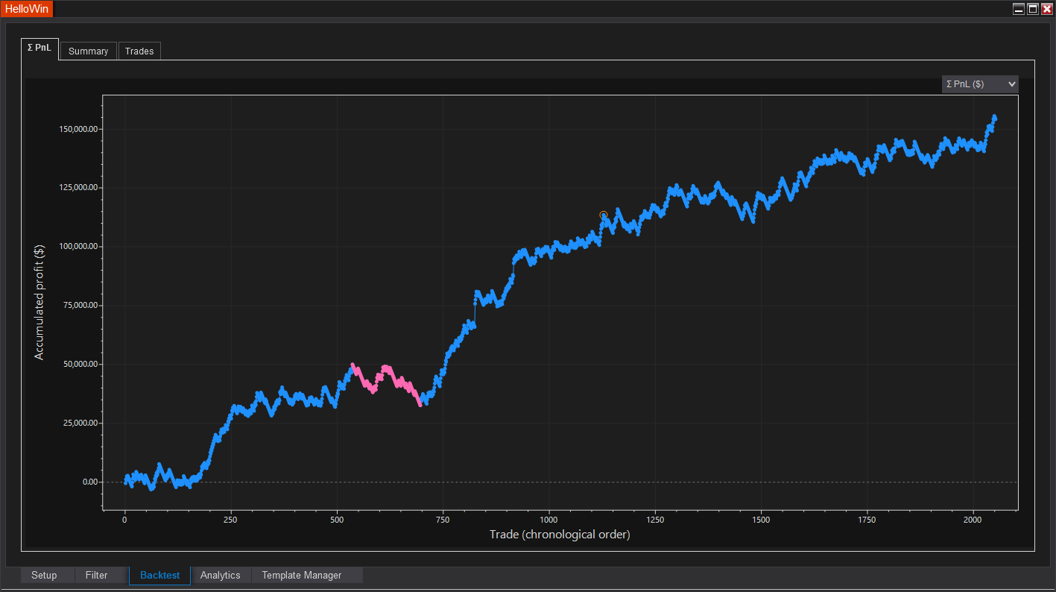Go to the Analytics section
The width and height of the screenshot is (1056, 592).
point(221,576)
